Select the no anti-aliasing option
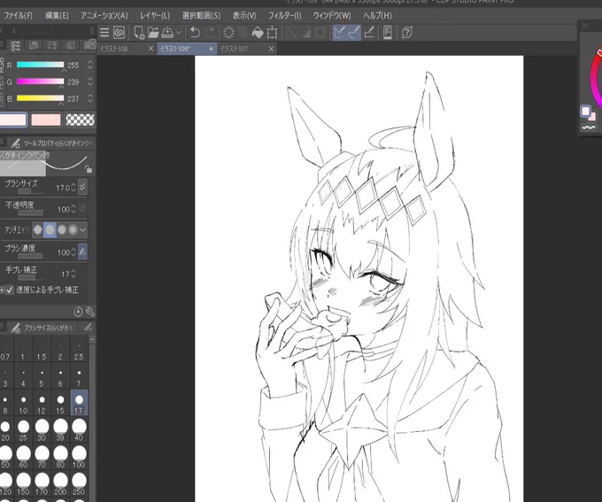Image resolution: width=602 pixels, height=502 pixels. coord(37,229)
